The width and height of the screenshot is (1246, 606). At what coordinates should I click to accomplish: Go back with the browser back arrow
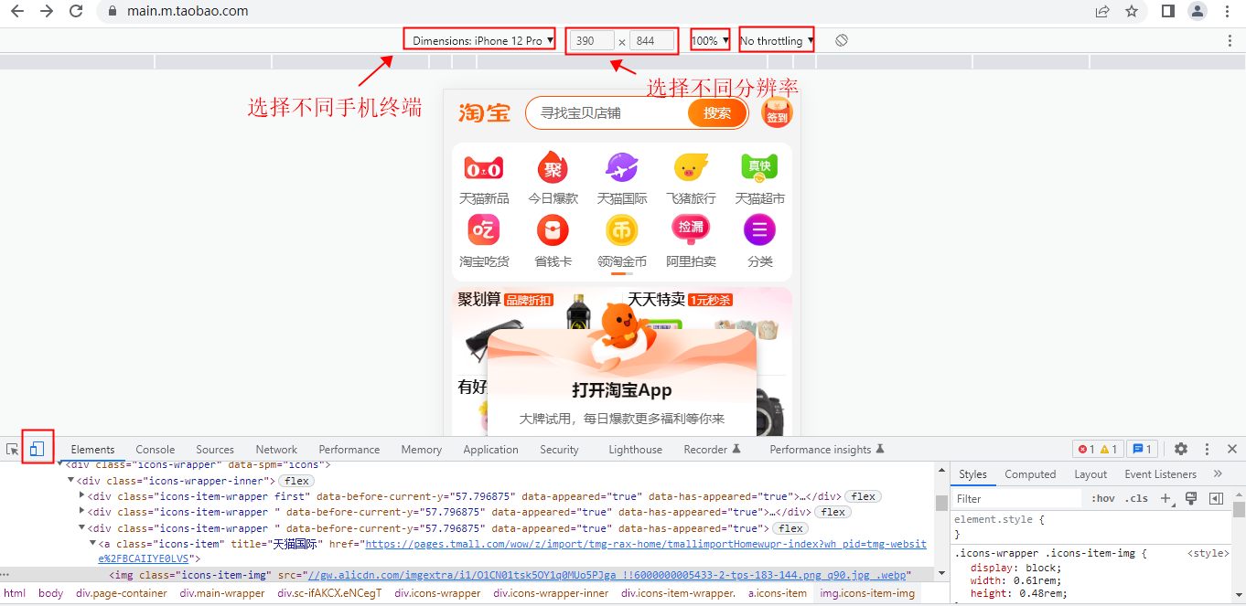point(18,11)
